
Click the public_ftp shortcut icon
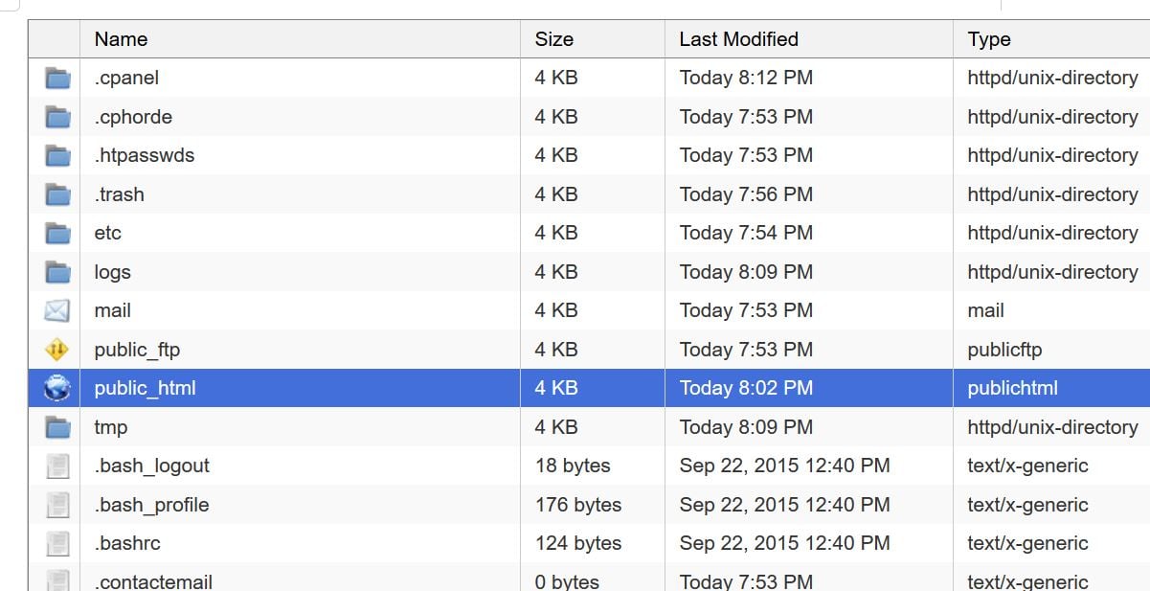(x=56, y=349)
